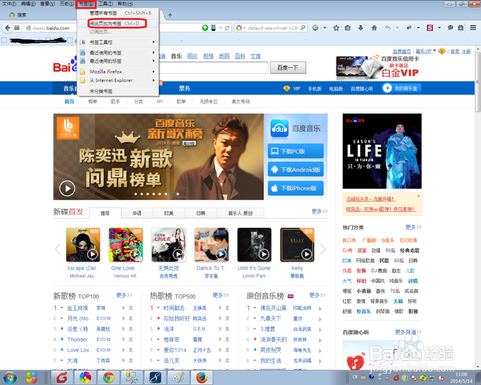
Task: Switch to the 音乐人·原创 tab
Action: tap(240, 213)
